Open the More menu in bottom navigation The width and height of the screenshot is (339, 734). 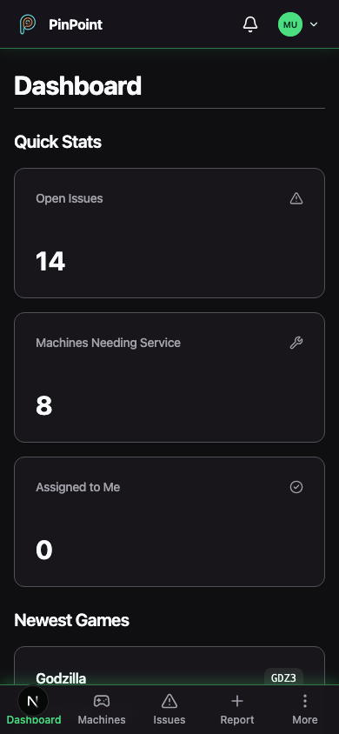point(305,709)
